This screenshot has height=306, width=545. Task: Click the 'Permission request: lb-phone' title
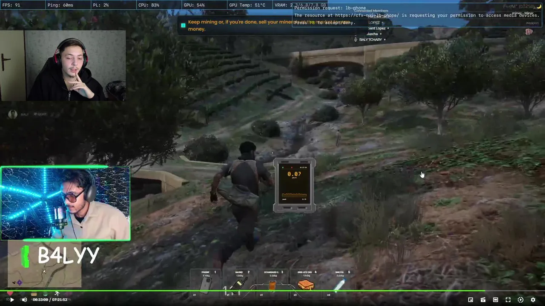tap(330, 8)
